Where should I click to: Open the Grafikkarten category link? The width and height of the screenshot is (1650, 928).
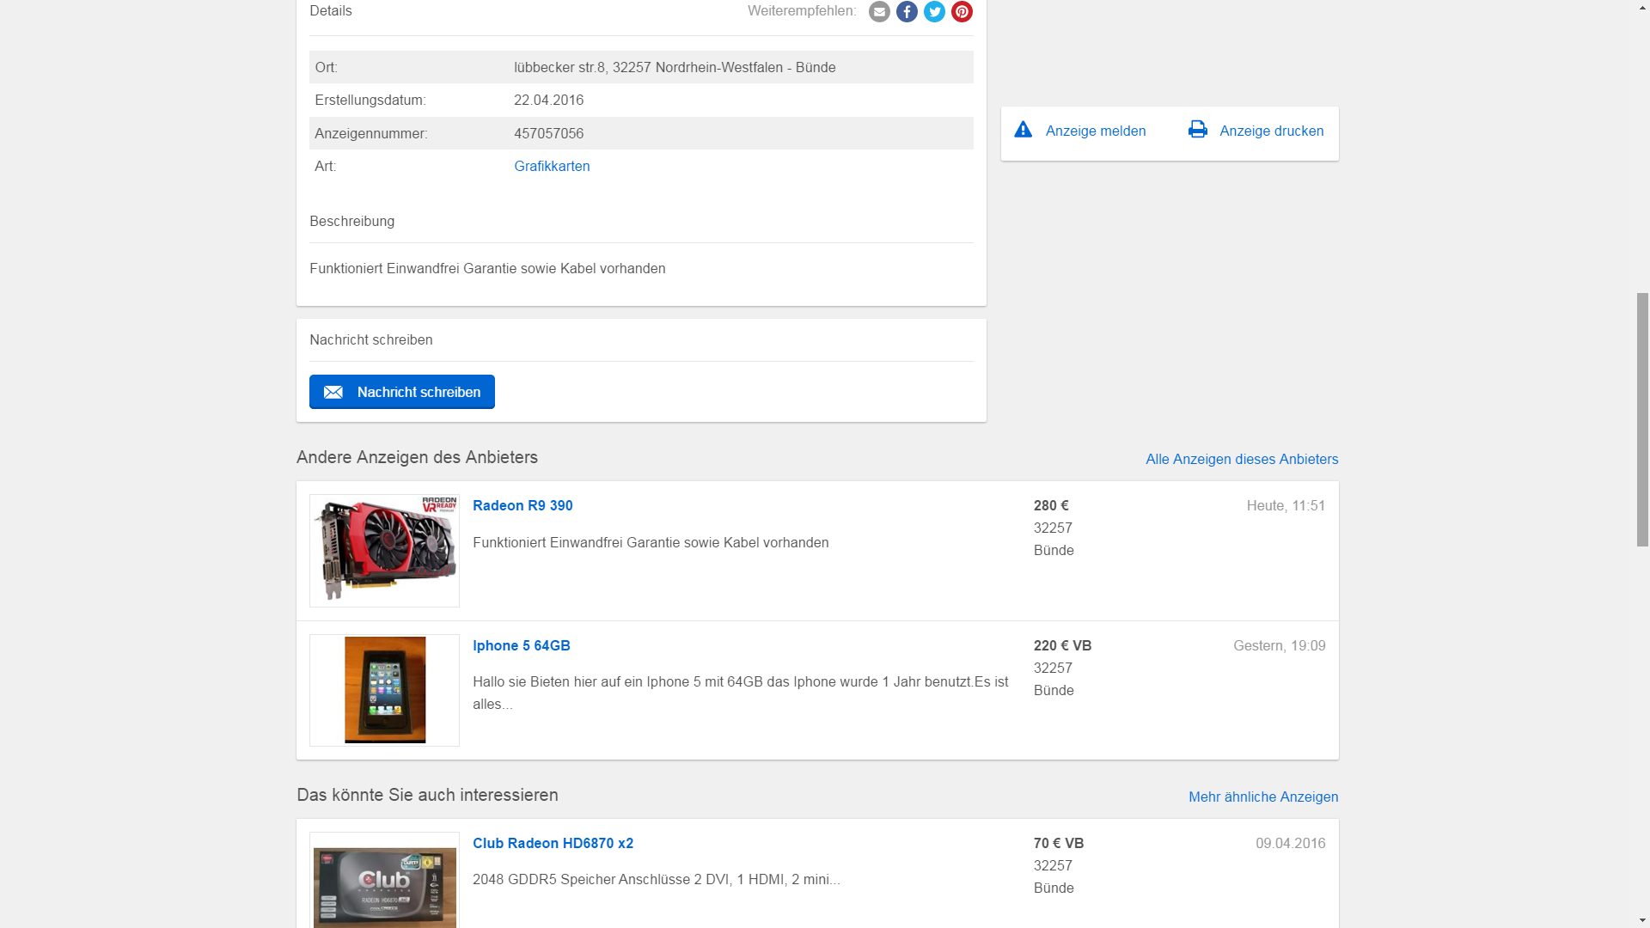552,166
